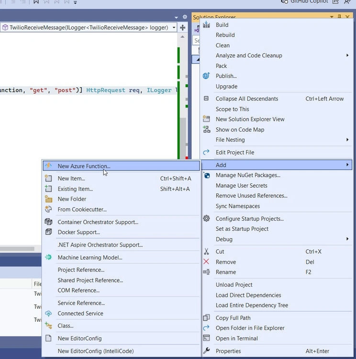Click the Open in Terminal icon

(207, 338)
